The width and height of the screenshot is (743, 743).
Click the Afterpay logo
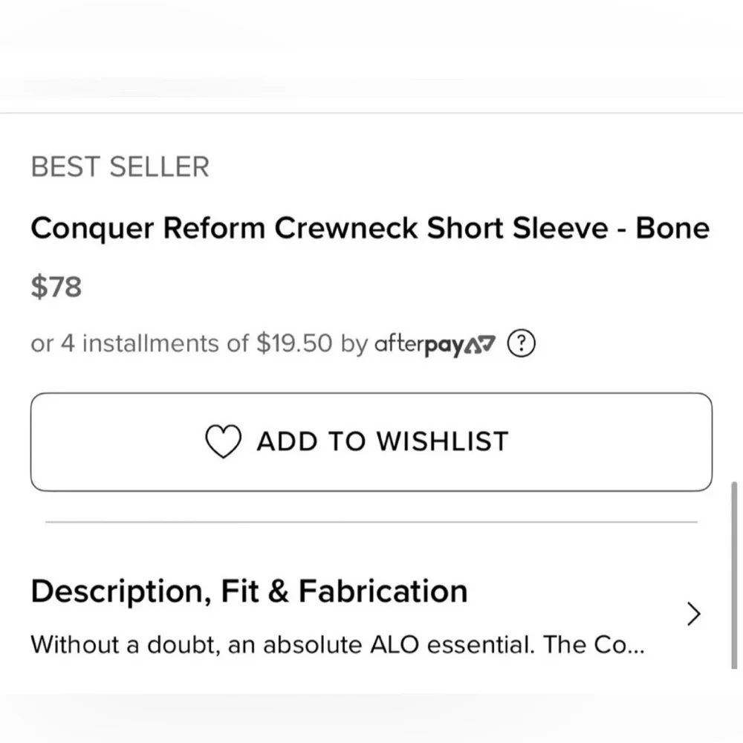click(435, 343)
